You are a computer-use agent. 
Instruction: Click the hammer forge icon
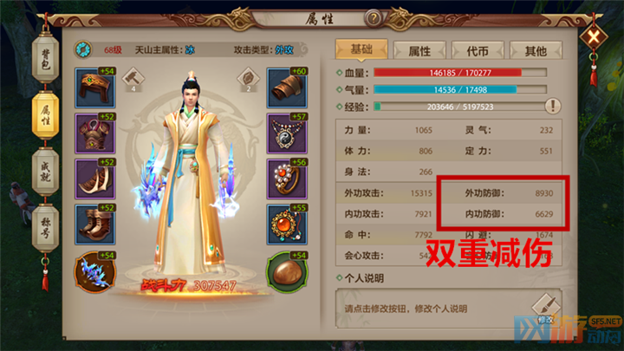pos(133,79)
